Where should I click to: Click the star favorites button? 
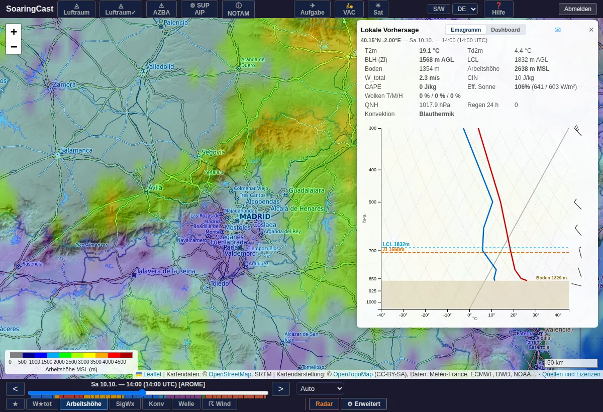click(15, 404)
